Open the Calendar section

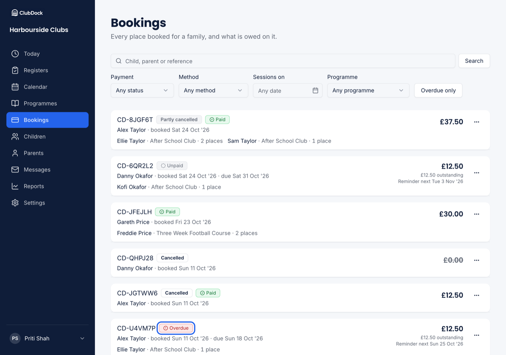47,87
